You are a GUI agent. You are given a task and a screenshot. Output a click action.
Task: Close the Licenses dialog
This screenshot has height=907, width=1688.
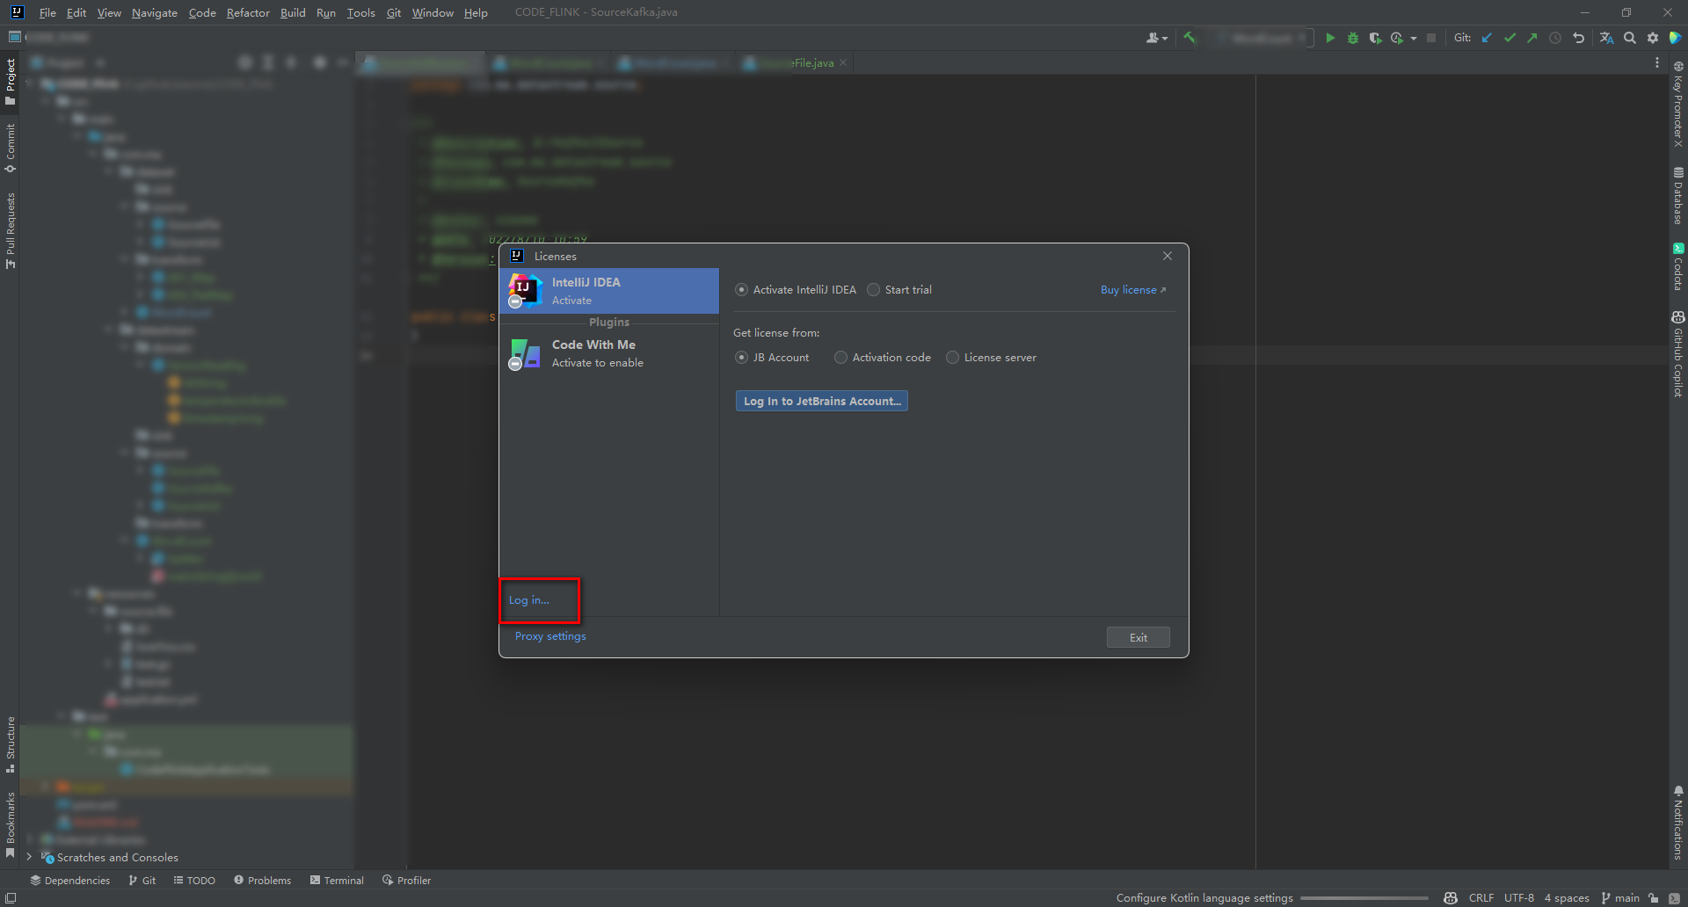click(x=1168, y=256)
